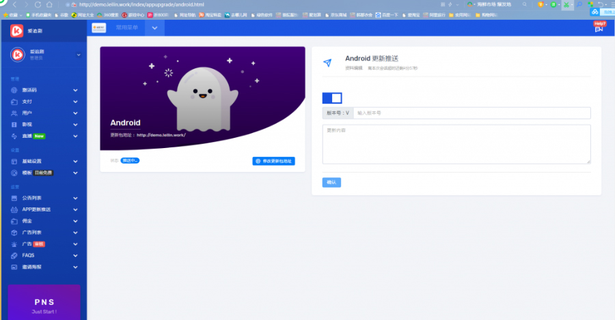The width and height of the screenshot is (615, 320).
Task: Click the app logo in top-left header
Action: (x=17, y=30)
